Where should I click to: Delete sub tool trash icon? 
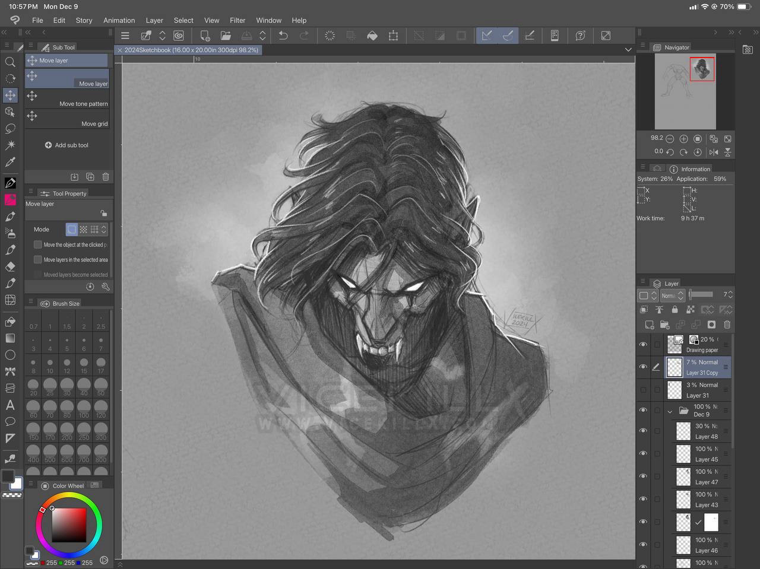pos(106,177)
